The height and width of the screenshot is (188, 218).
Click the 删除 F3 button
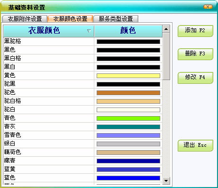[195, 54]
